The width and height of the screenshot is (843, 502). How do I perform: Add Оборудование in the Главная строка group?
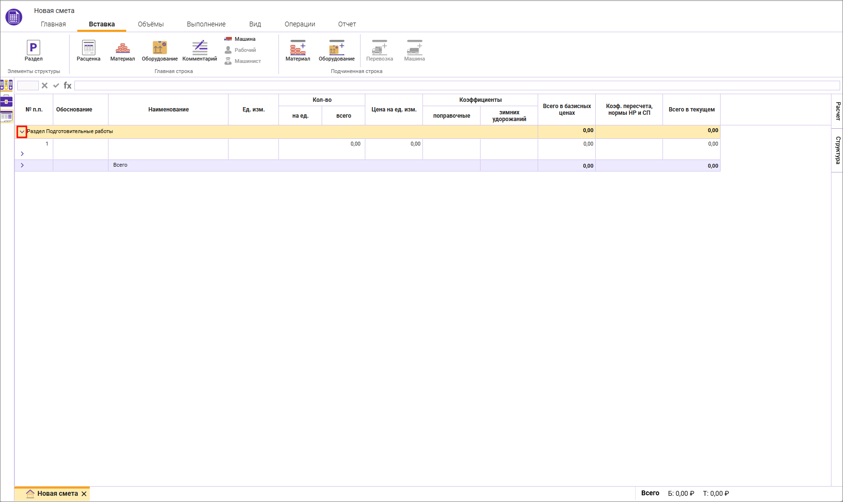pos(159,50)
